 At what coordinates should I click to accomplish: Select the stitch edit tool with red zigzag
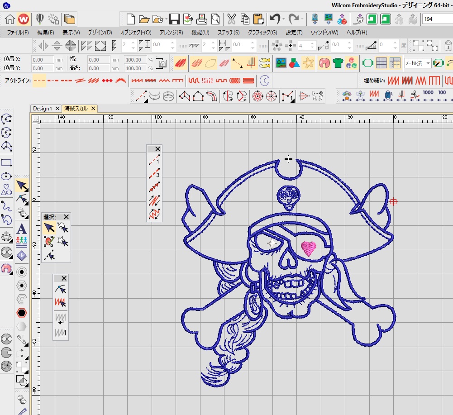(x=60, y=303)
